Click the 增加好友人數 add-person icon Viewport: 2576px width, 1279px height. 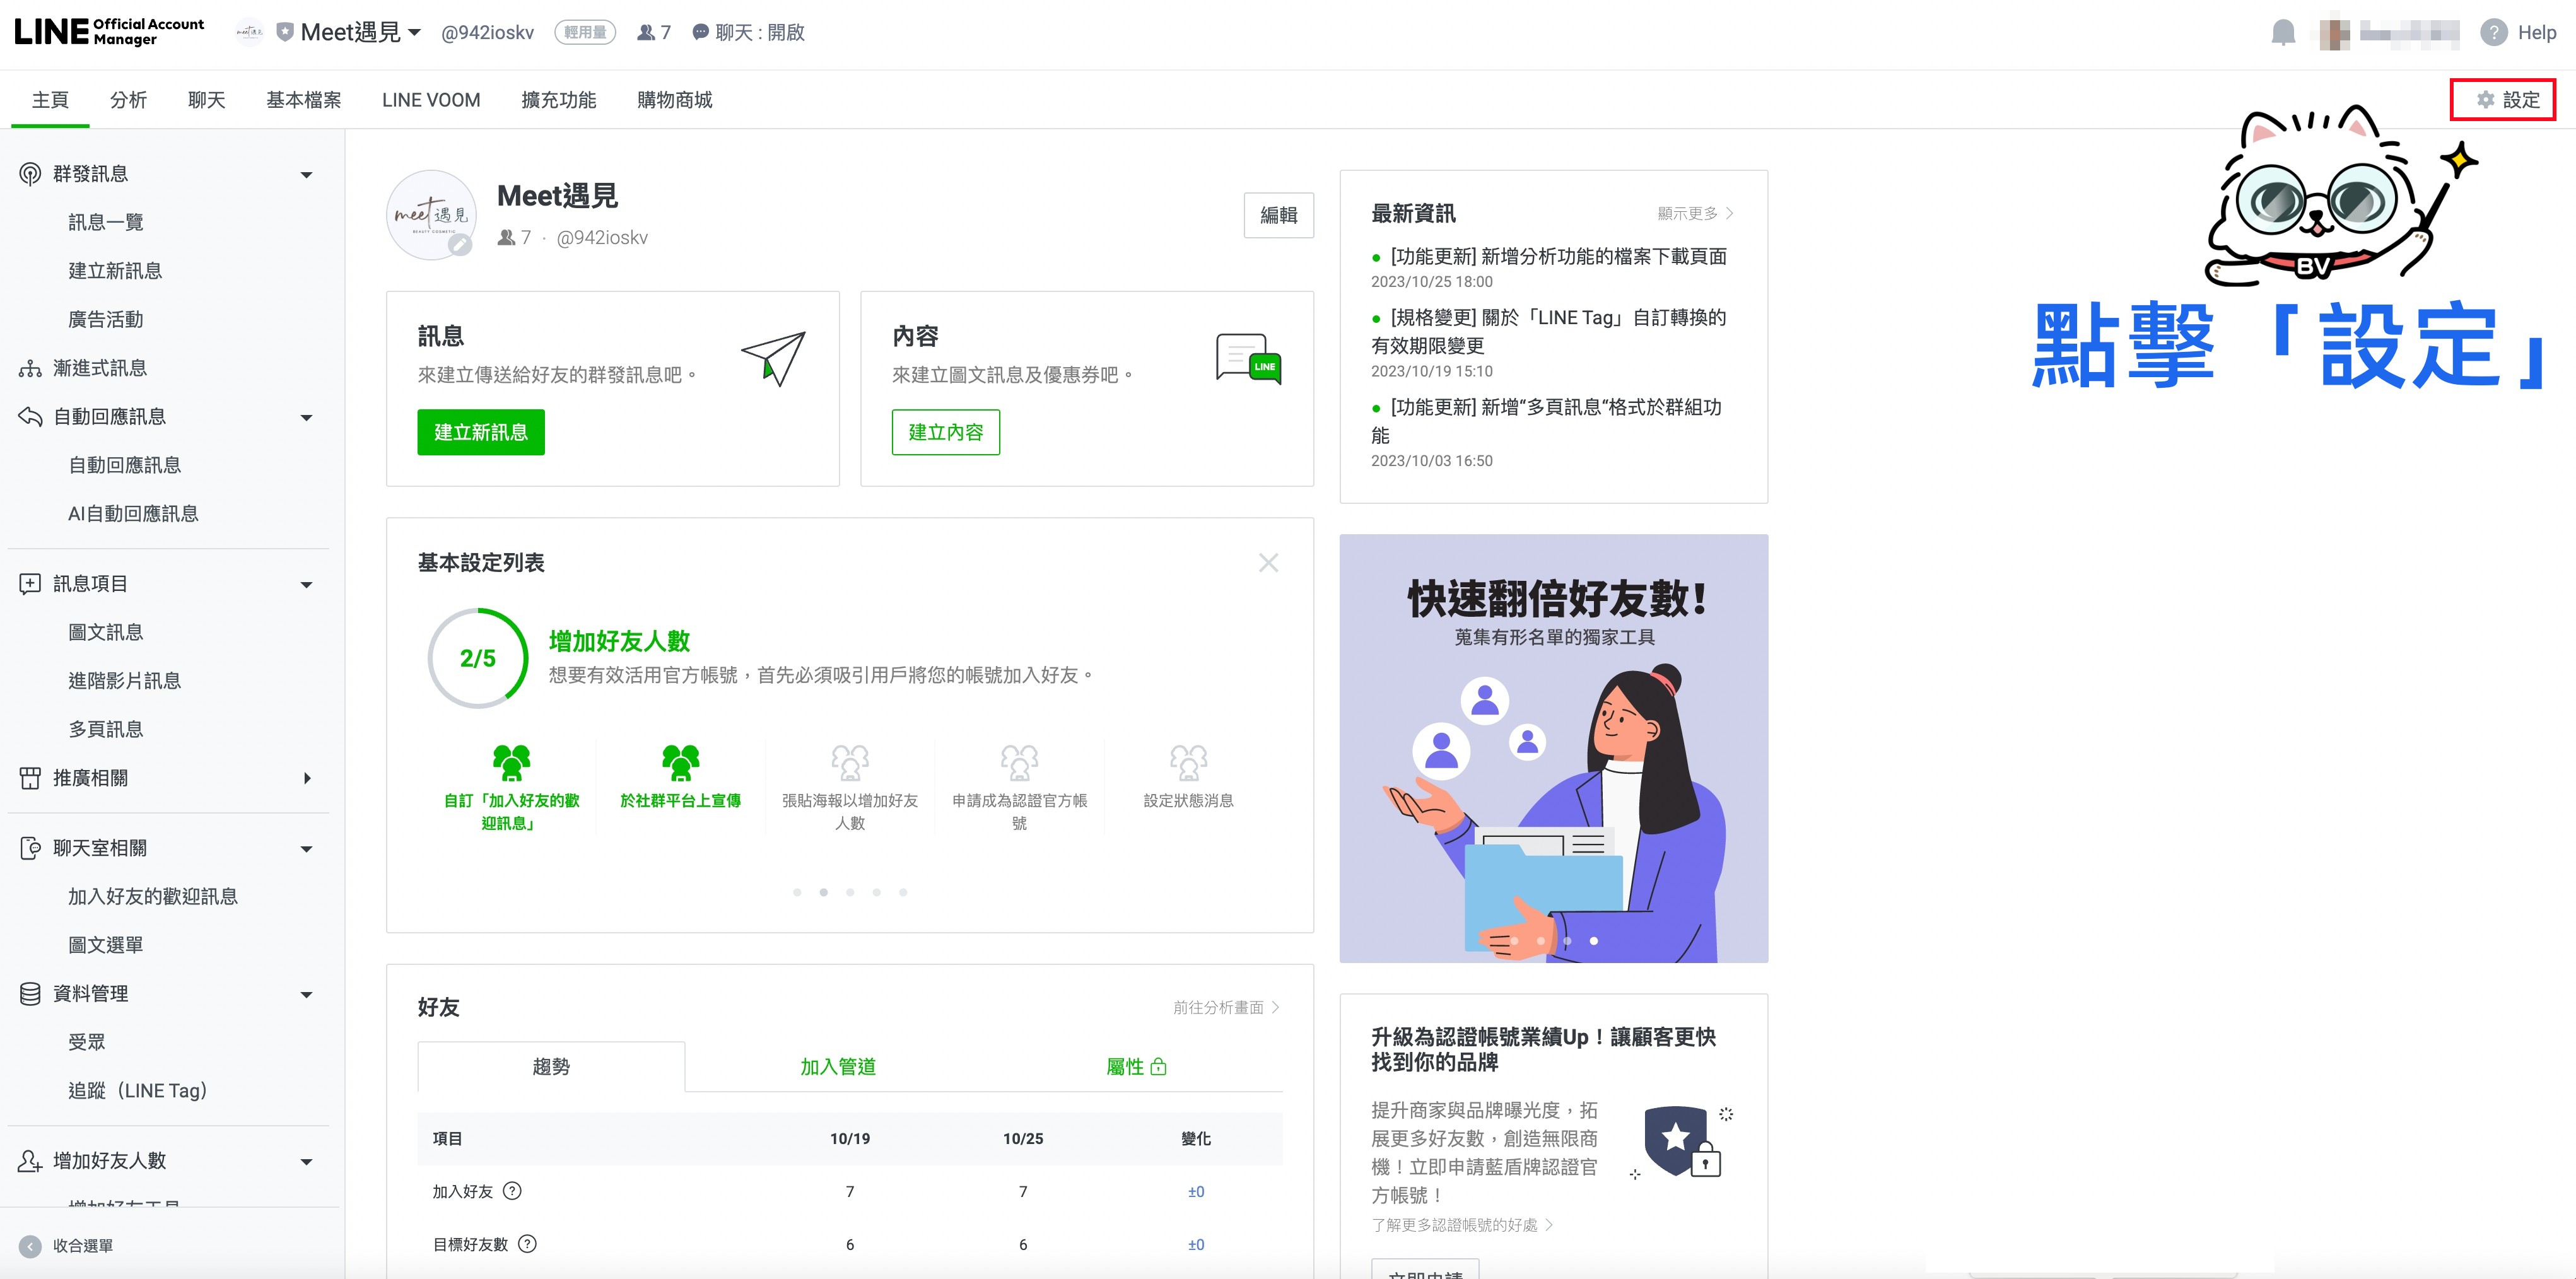(x=30, y=1161)
